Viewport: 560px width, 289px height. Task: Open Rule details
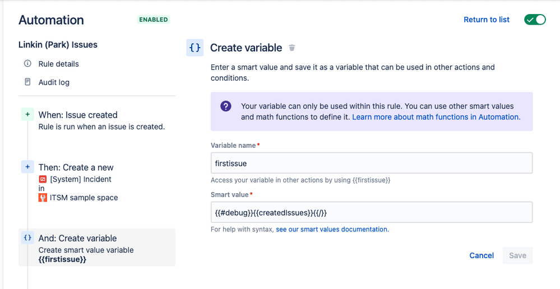[x=58, y=64]
